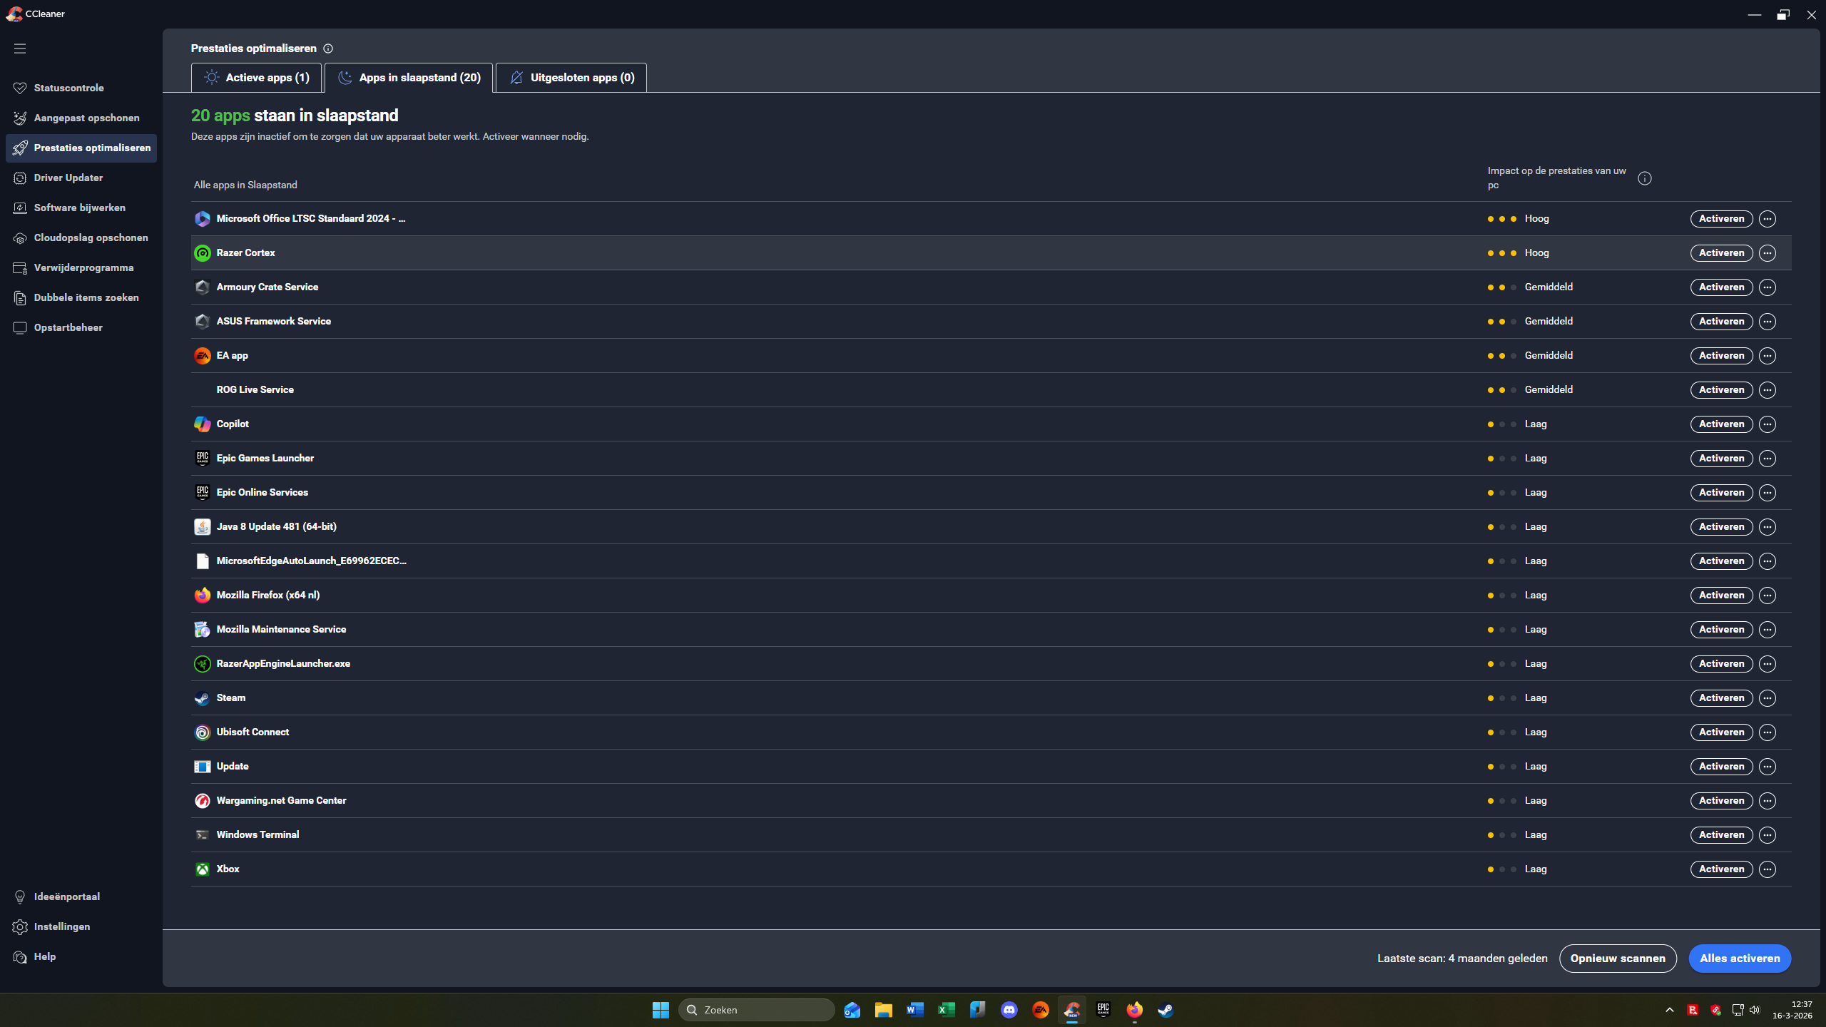Activate Razer Cortex with its Activeren button
Image resolution: width=1826 pixels, height=1027 pixels.
click(1721, 253)
